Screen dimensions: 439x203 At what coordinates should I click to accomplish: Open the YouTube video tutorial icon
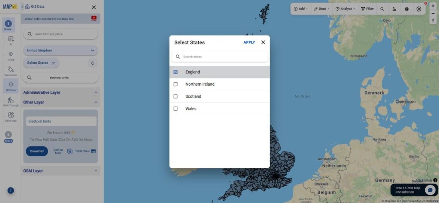94,18
